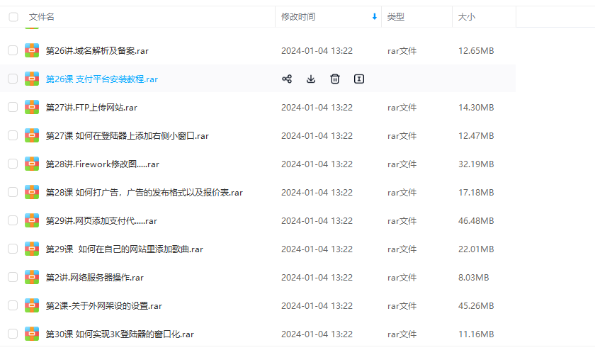Screen dimensions: 595x350
Task: Open file 第27课 如何在登陆器上添加右侧小窗口.rar
Action: pos(127,135)
